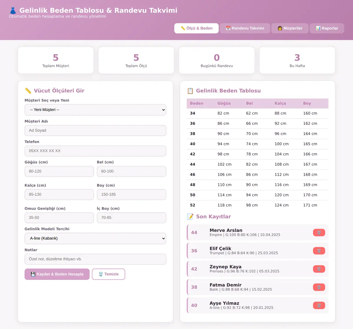This screenshot has width=353, height=329.
Task: Click the İç Boy (cm) field
Action: pos(131,218)
